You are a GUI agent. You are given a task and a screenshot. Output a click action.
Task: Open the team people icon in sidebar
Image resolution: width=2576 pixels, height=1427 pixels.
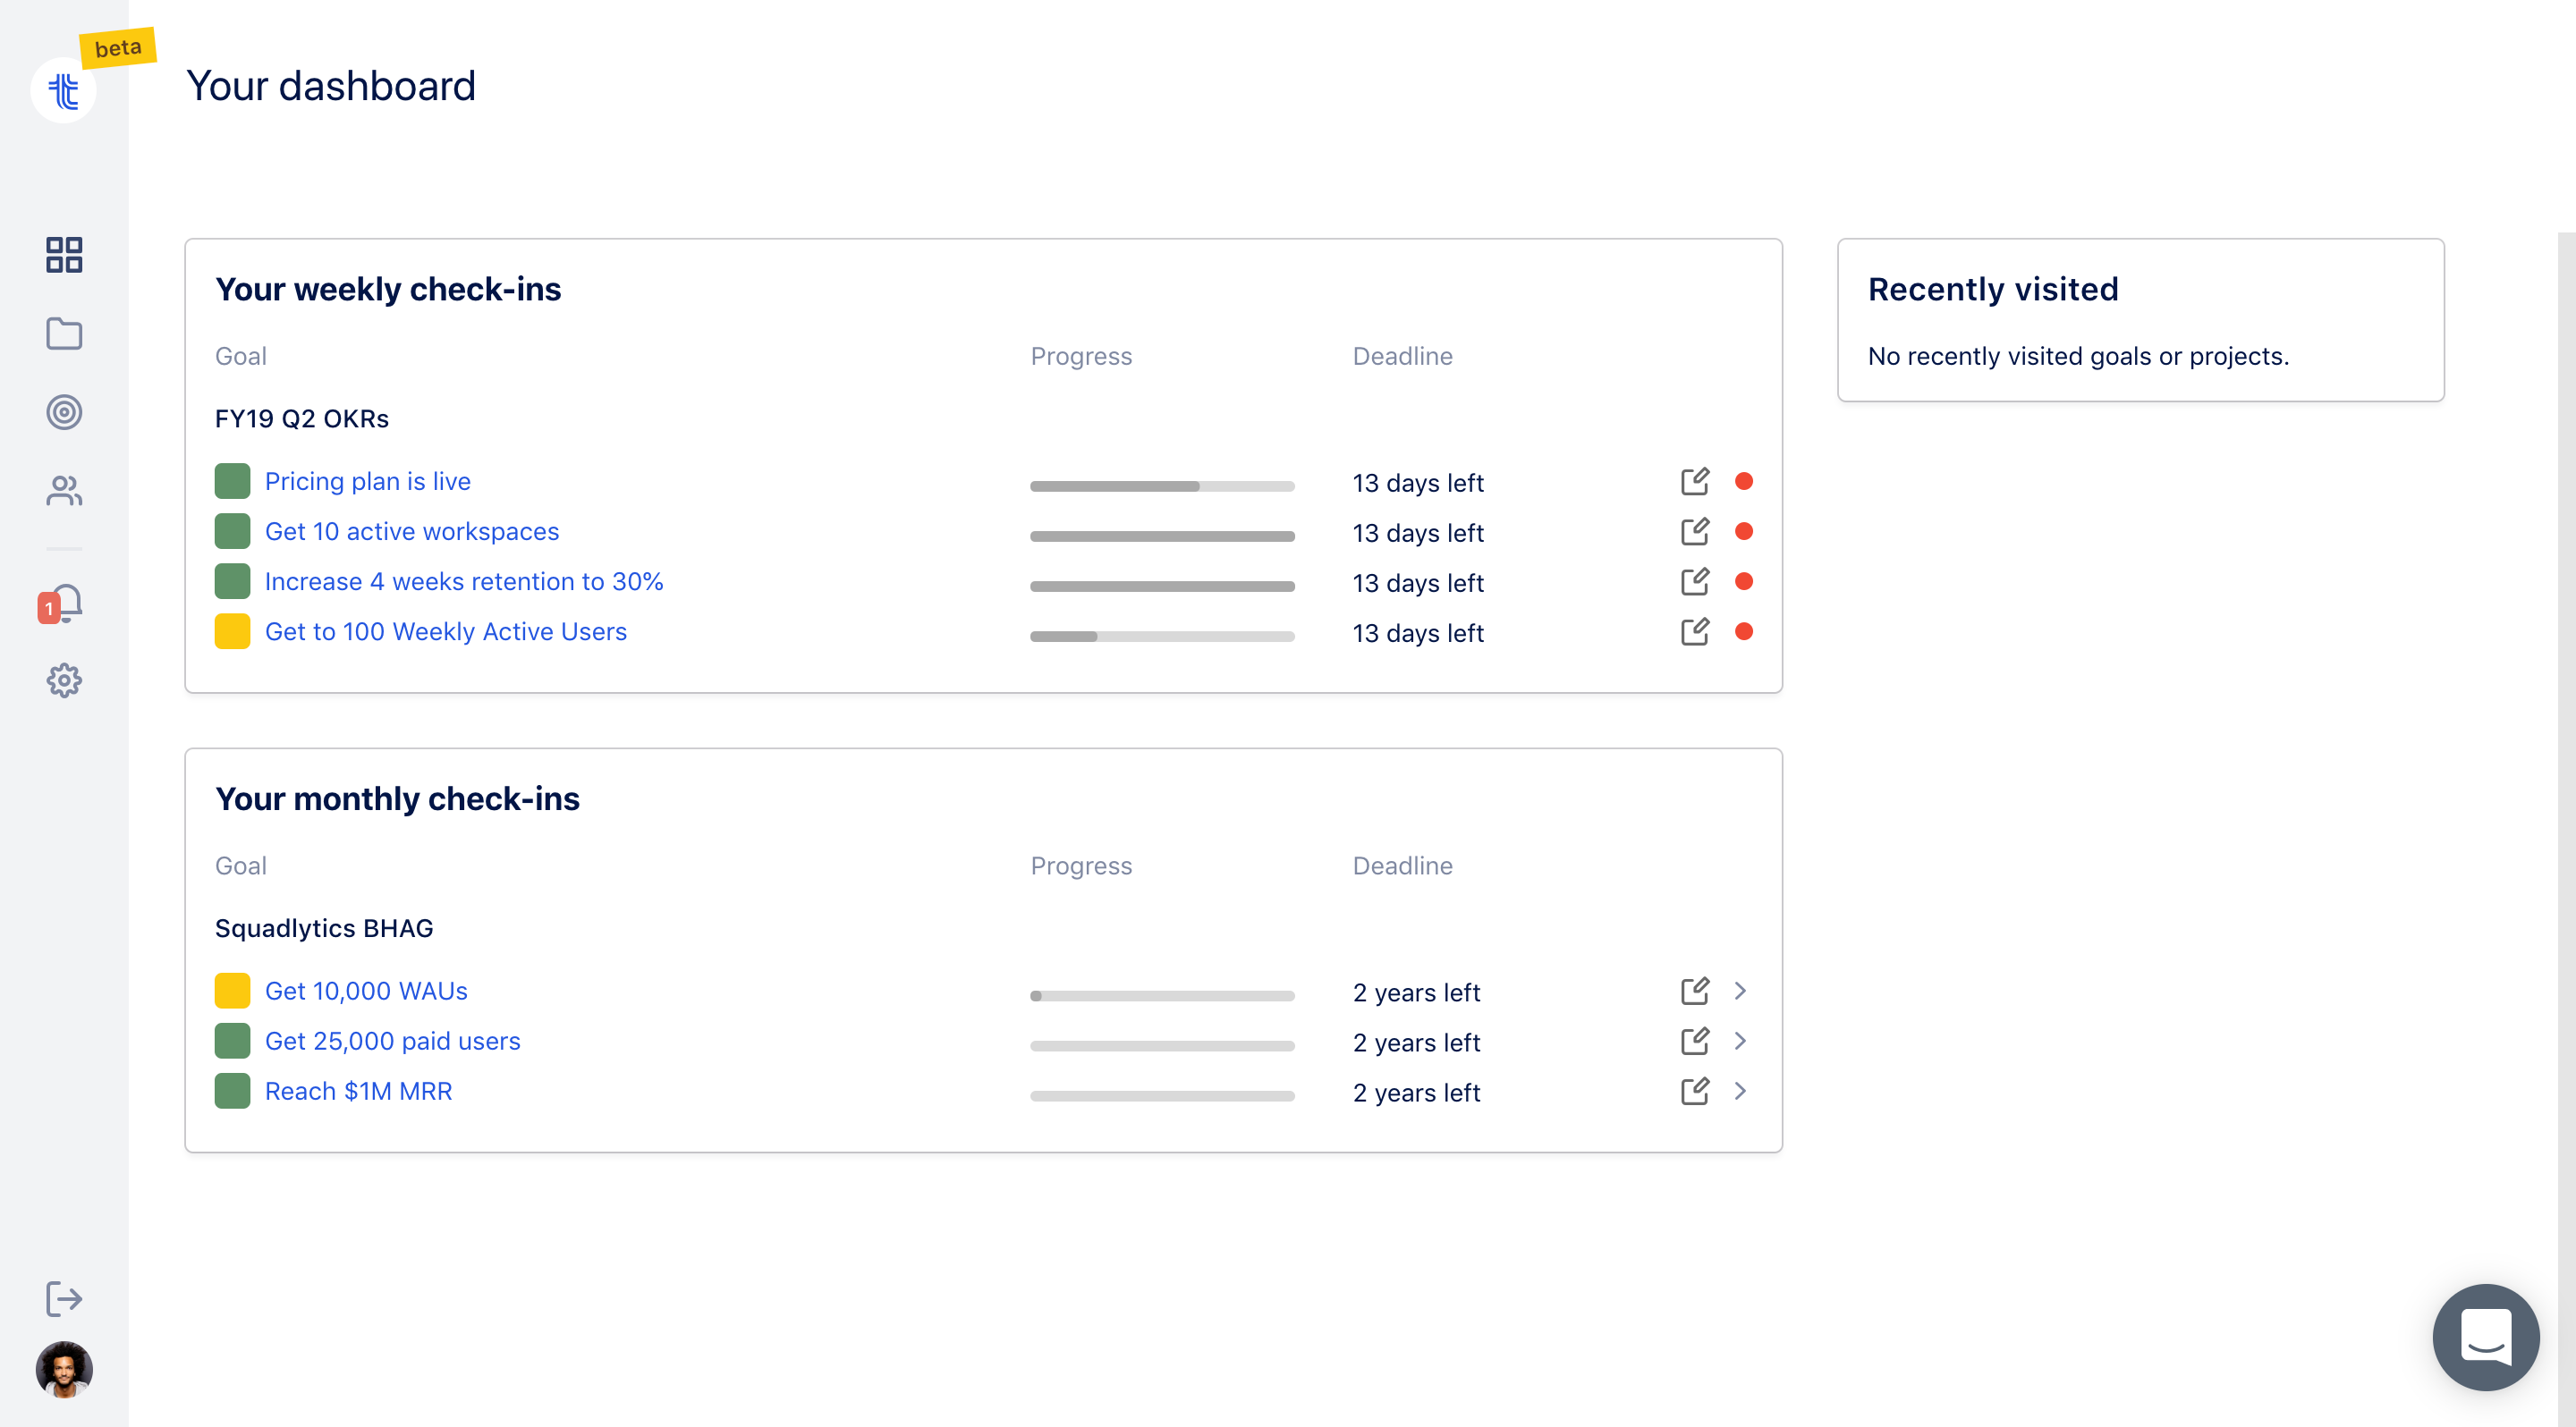(x=64, y=490)
